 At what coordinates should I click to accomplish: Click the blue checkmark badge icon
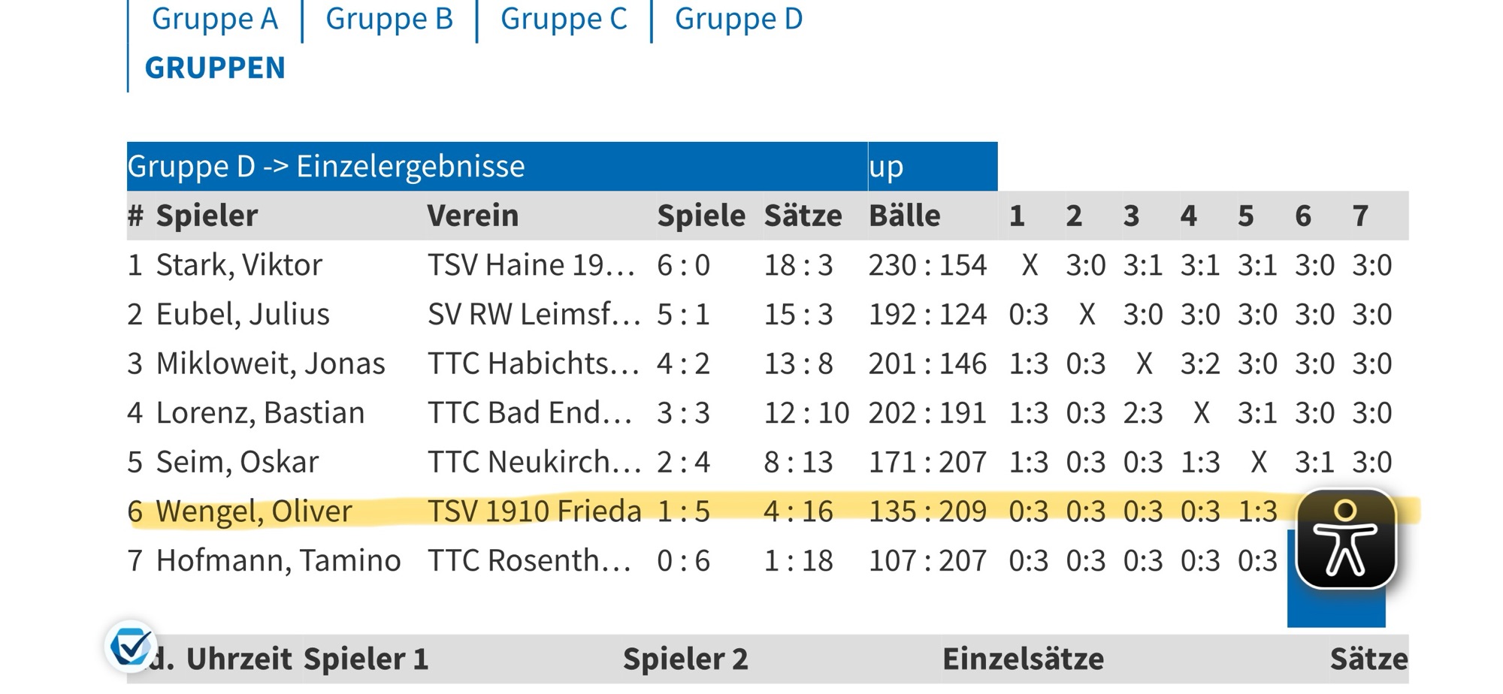(130, 645)
